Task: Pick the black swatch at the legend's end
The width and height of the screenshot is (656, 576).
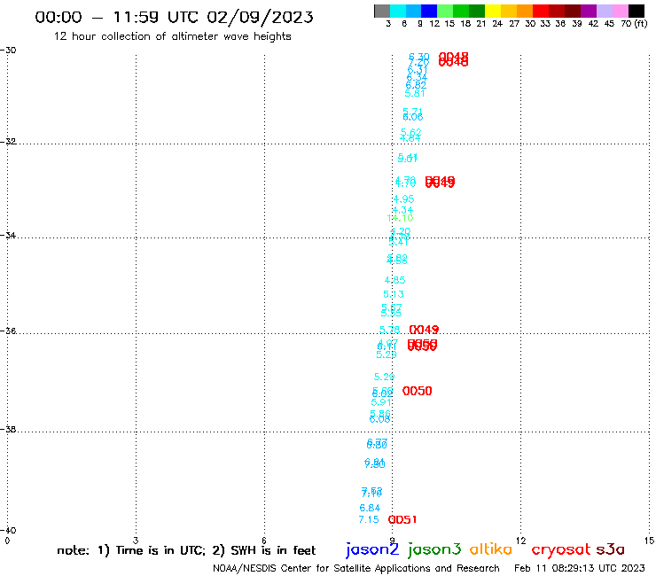Action: pyautogui.click(x=636, y=11)
